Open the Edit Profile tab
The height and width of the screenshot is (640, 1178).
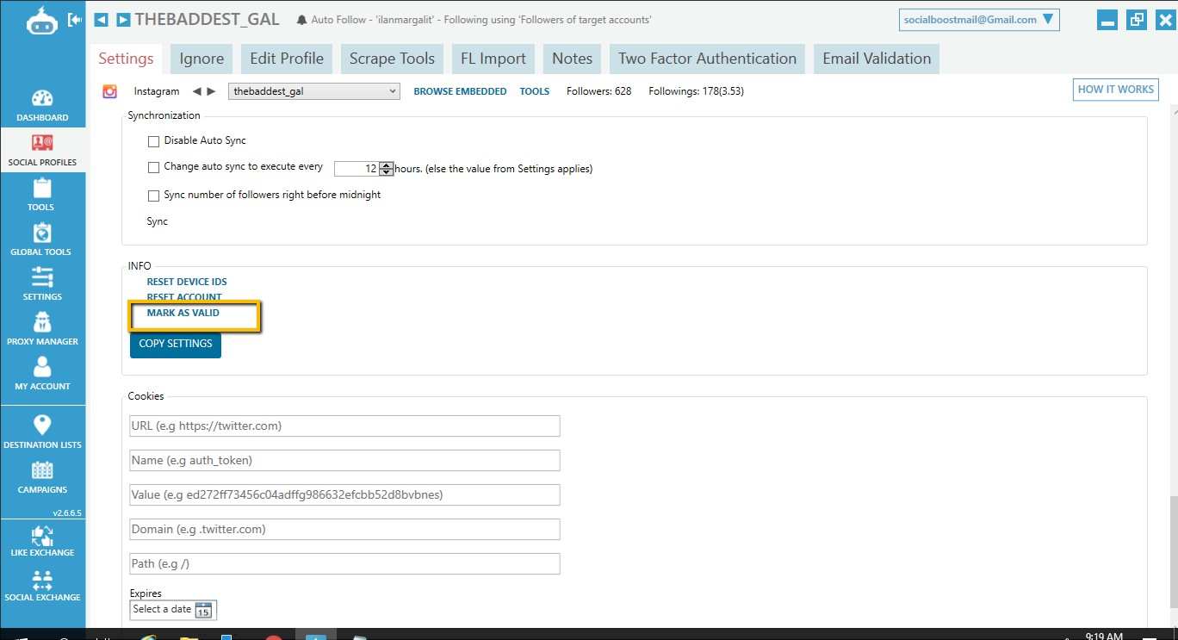point(287,59)
